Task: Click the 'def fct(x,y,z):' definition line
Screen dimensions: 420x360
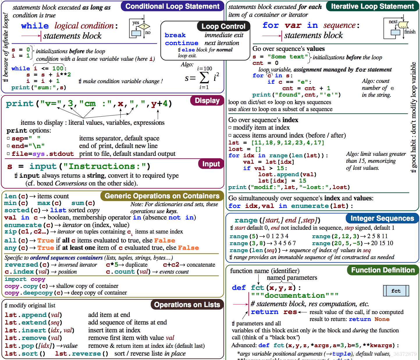Action: [x=266, y=288]
